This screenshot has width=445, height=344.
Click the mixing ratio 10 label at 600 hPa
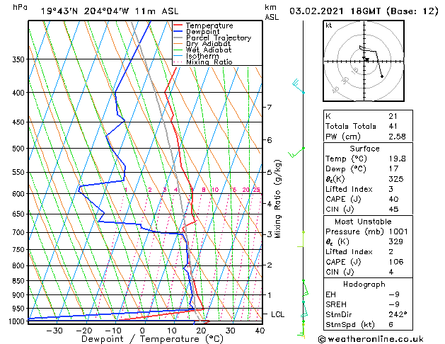pos(215,190)
